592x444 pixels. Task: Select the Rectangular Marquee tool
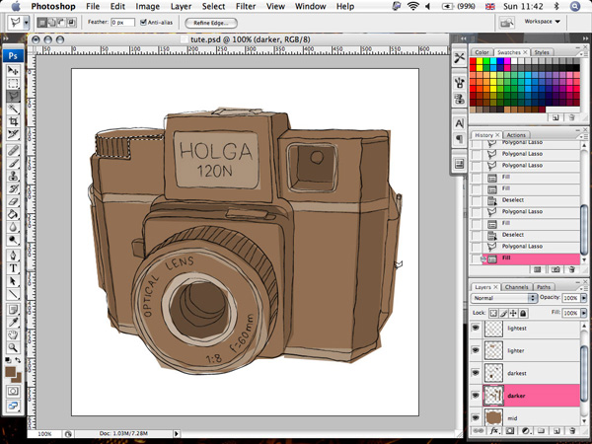pyautogui.click(x=13, y=84)
